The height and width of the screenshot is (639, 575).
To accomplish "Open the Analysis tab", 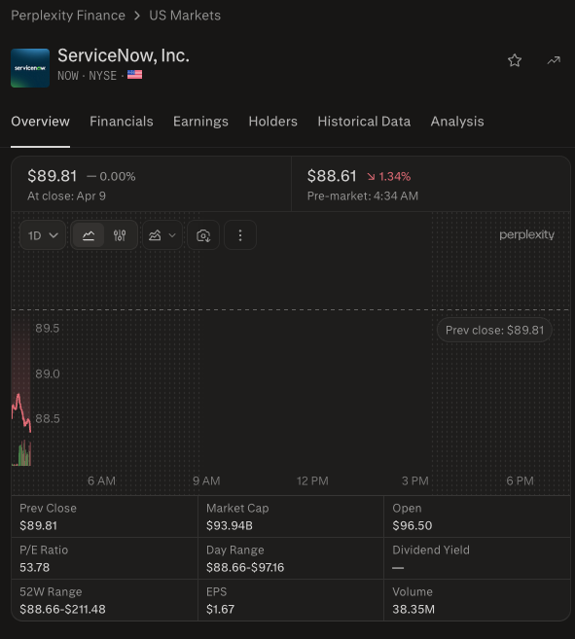I will point(457,122).
